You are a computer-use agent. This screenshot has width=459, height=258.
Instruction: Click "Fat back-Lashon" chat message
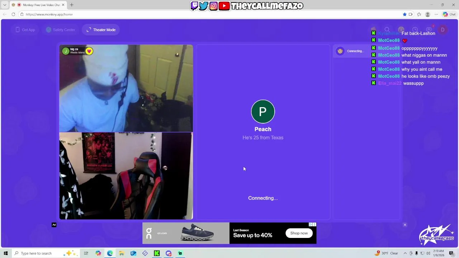tap(418, 33)
